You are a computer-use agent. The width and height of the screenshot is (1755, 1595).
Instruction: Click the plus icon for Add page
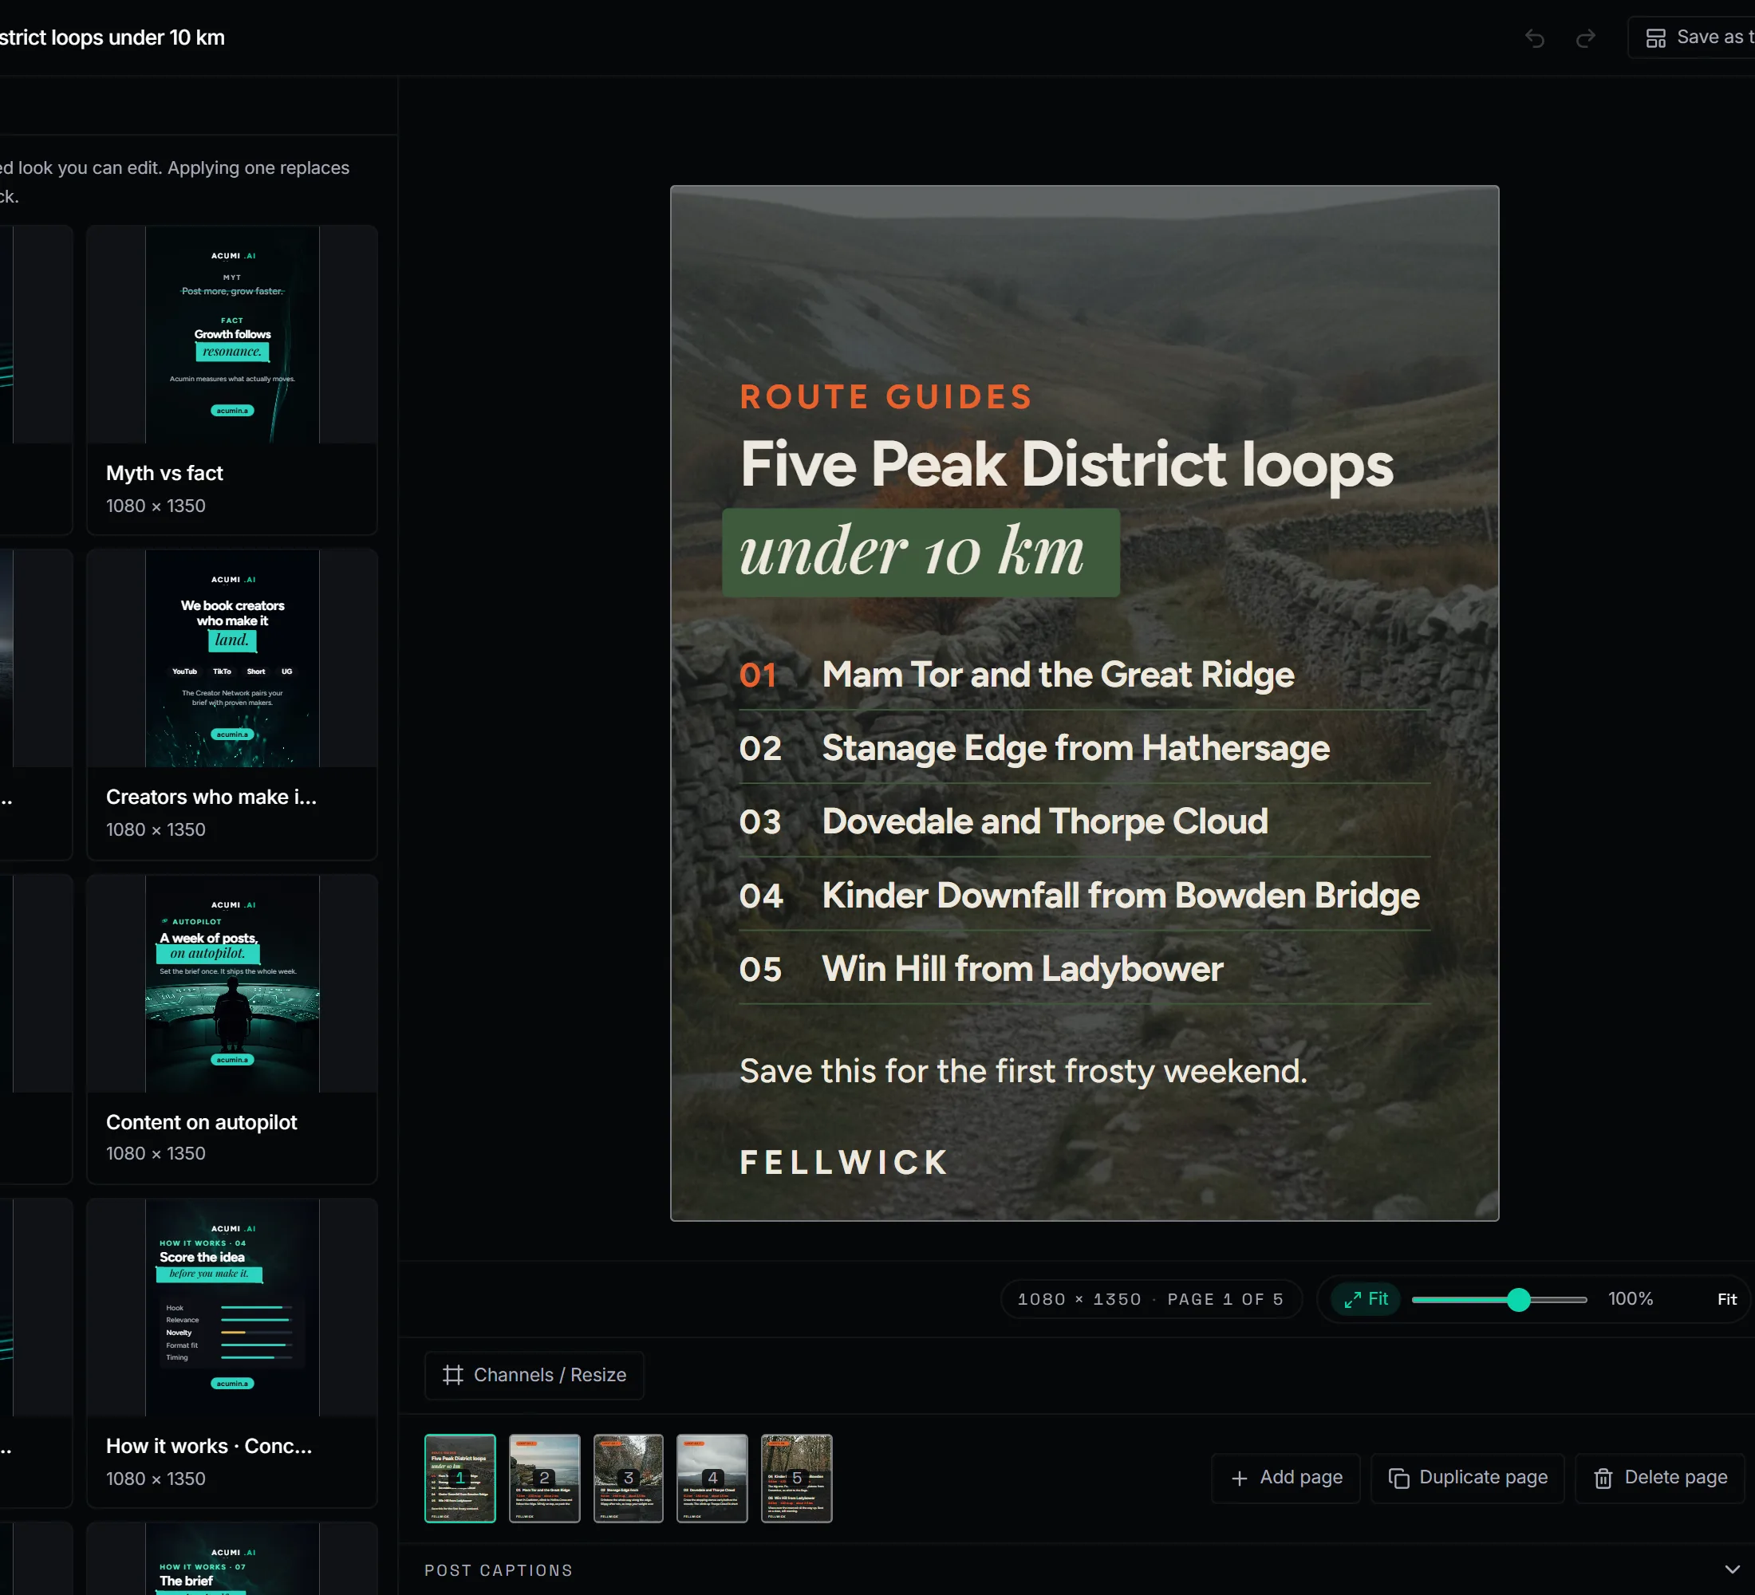tap(1240, 1479)
